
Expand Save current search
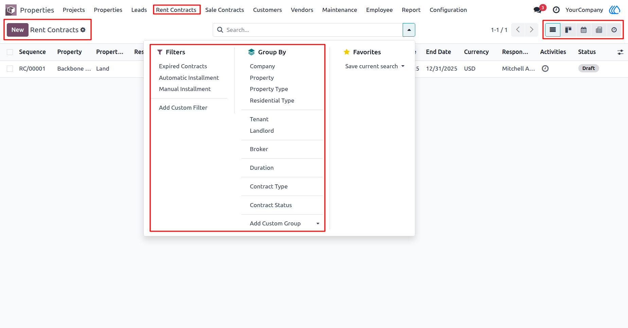point(375,66)
